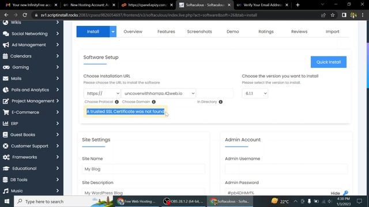Open the Install button dropdown arrow
This screenshot has height=207, width=369.
pyautogui.click(x=113, y=32)
